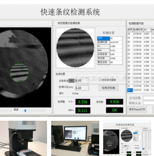Click the 633nm wavelength value
Image resolution: width=154 pixels, height=156 pixels.
pyautogui.click(x=75, y=93)
